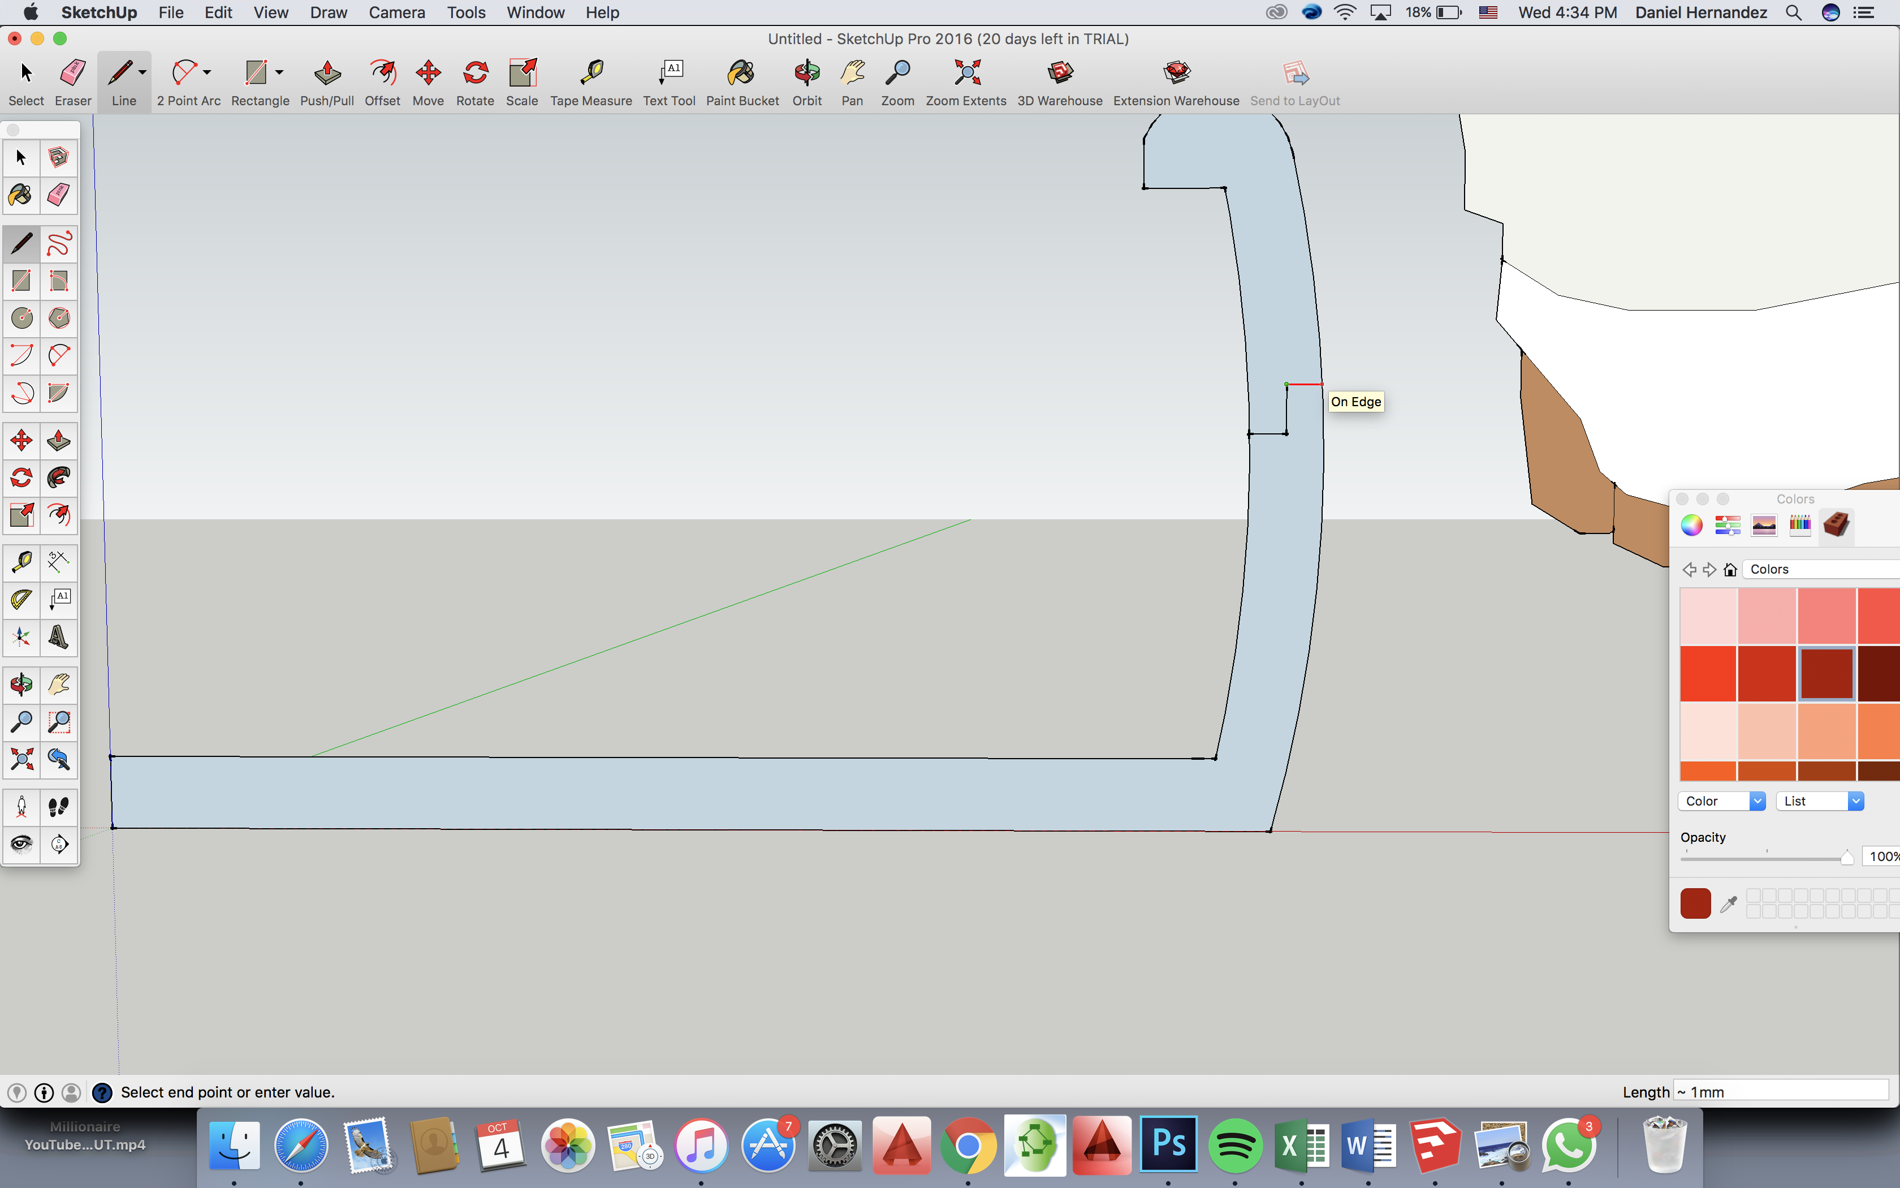
Task: Switch to the brick textures picker tab
Action: pyautogui.click(x=1837, y=525)
